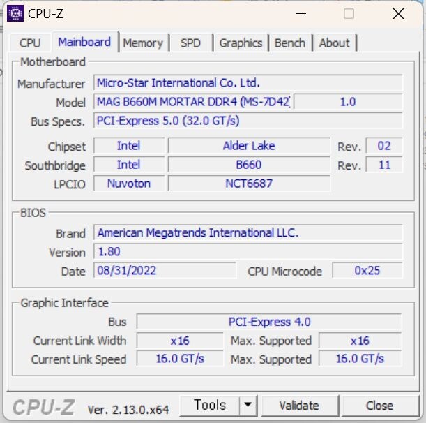This screenshot has height=423, width=426.
Task: Select the Model field showing MAG B660M MORTAR
Action: tap(192, 102)
